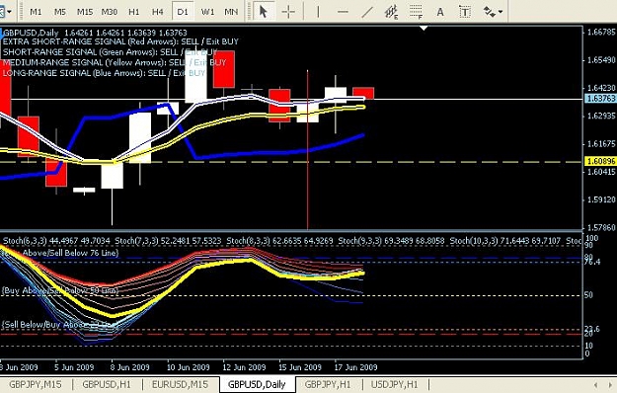Click the MEDIUM-RANGE SIGNAL text line
This screenshot has height=393, width=617.
tap(115, 62)
